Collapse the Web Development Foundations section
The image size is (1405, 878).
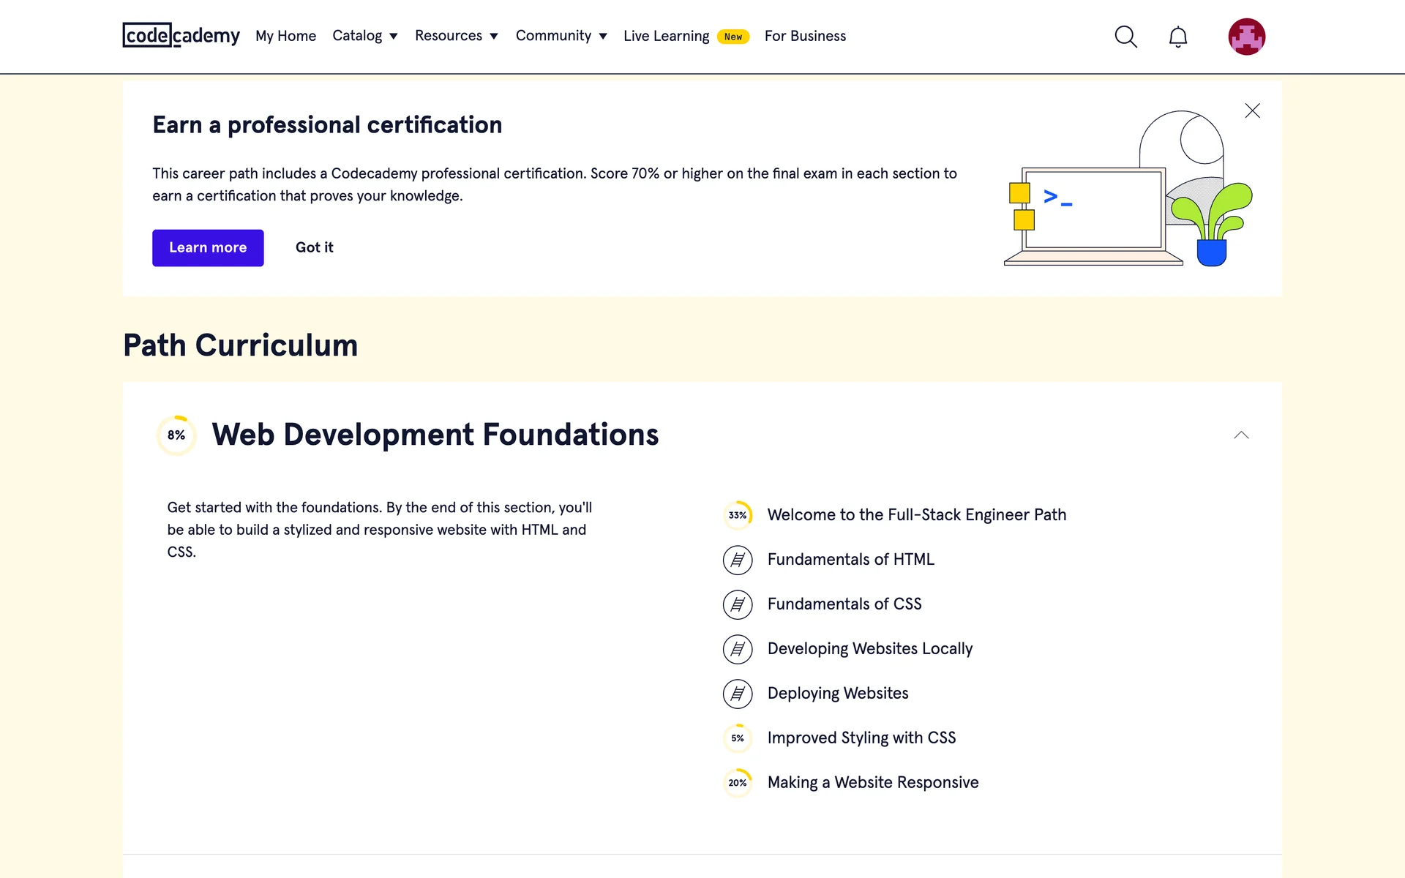(1241, 435)
